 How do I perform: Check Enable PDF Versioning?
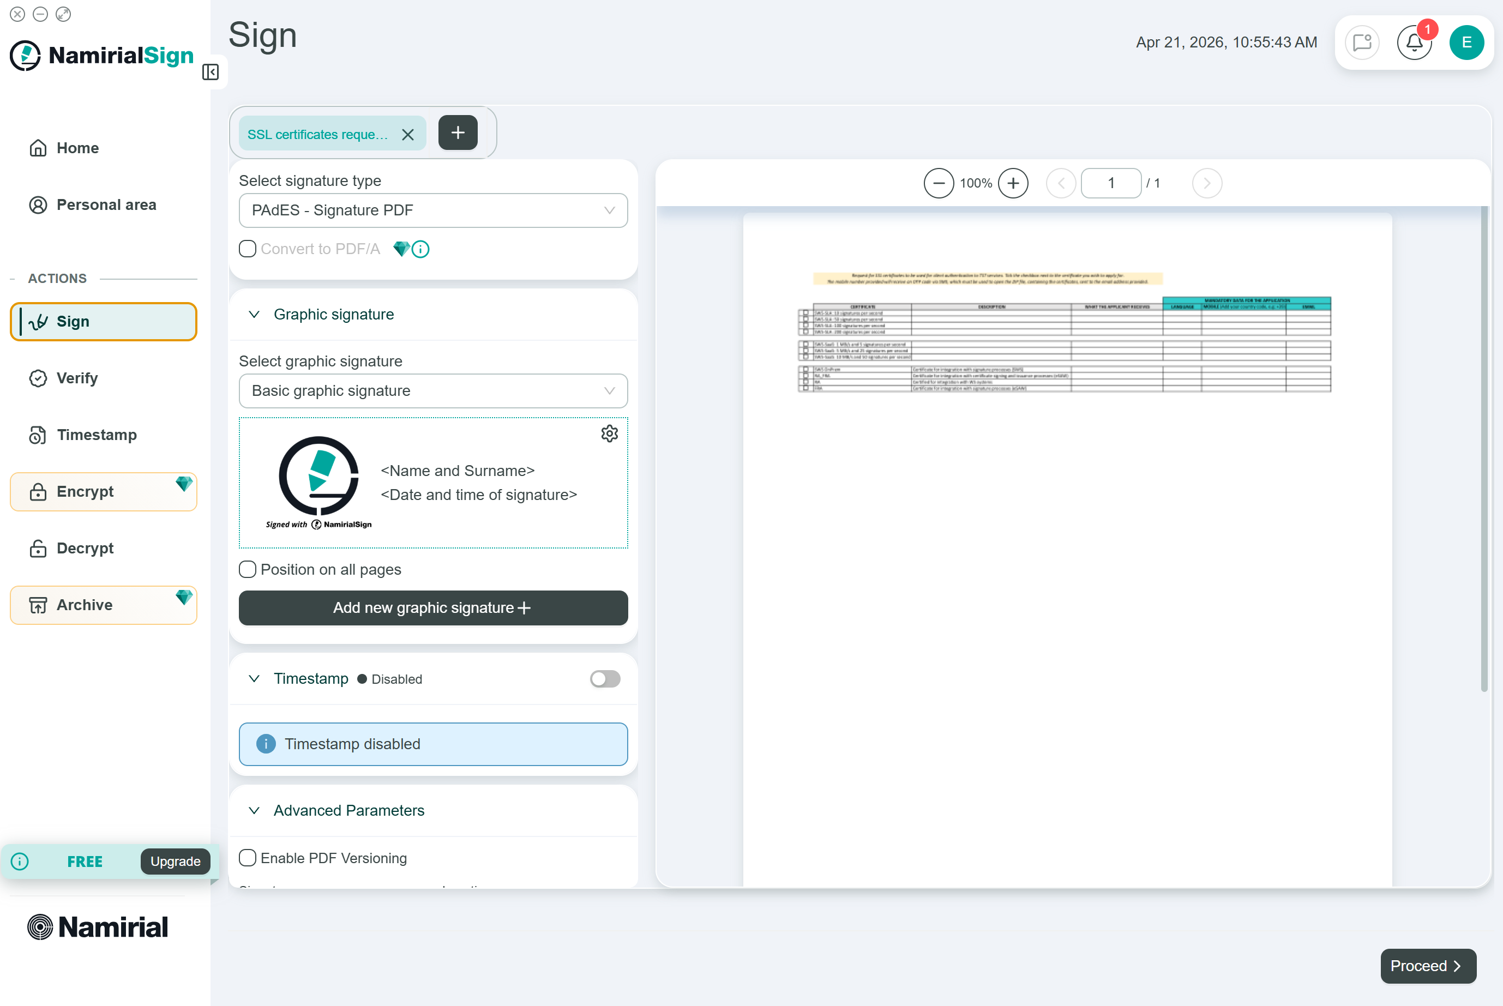[x=248, y=858]
